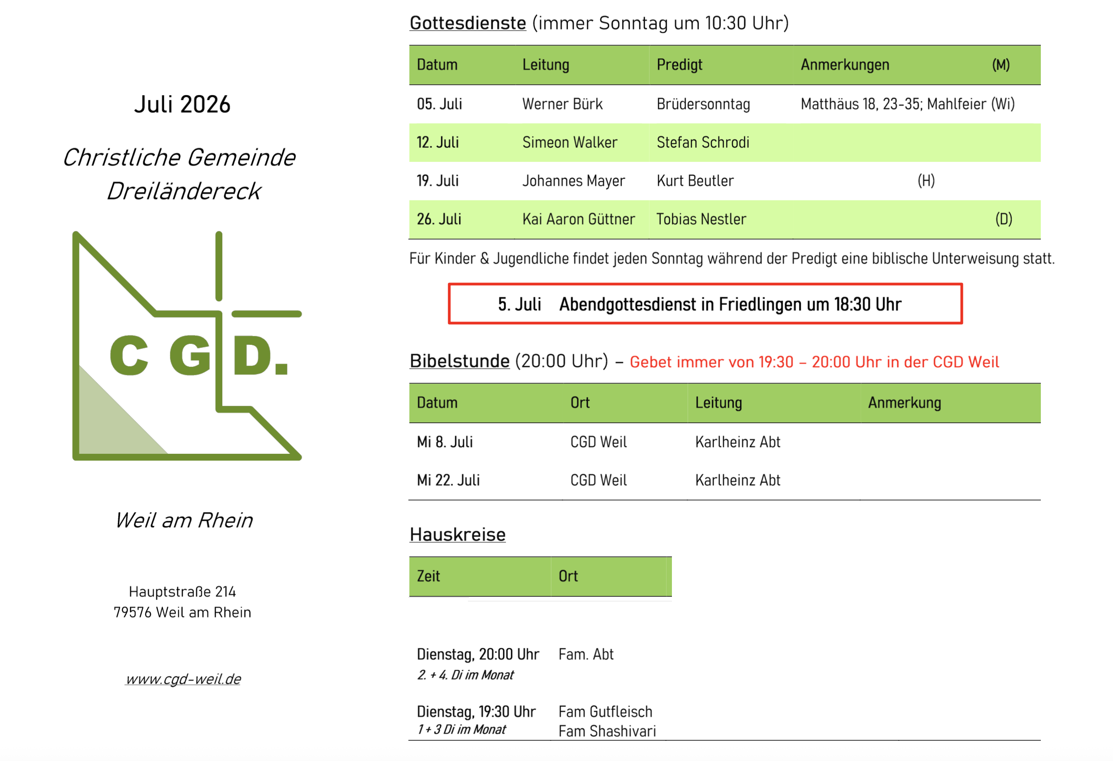Select the Dienstag, 20:00 Uhr entry
This screenshot has height=761, width=1113.
(477, 654)
